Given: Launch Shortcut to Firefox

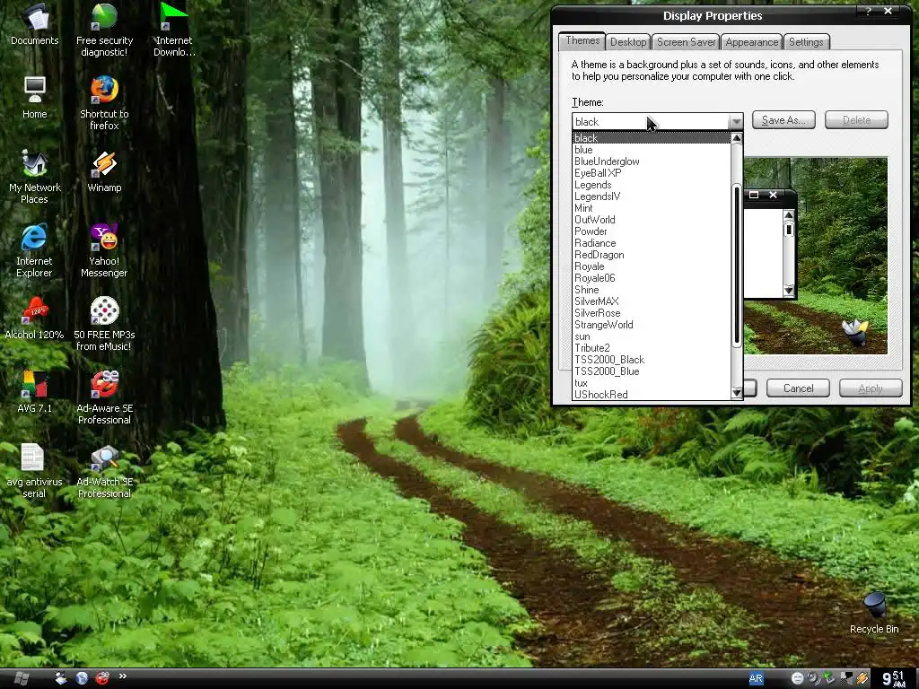Looking at the screenshot, I should point(104,103).
